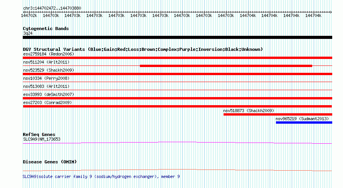Click the red bar under nsv523529
Image resolution: width=343 pixels, height=188 pixels.
(x=177, y=74)
